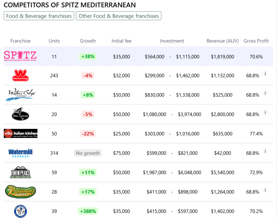This screenshot has height=218, width=277.
Task: Show gross profit info for Waters Edge row
Action: (x=265, y=93)
